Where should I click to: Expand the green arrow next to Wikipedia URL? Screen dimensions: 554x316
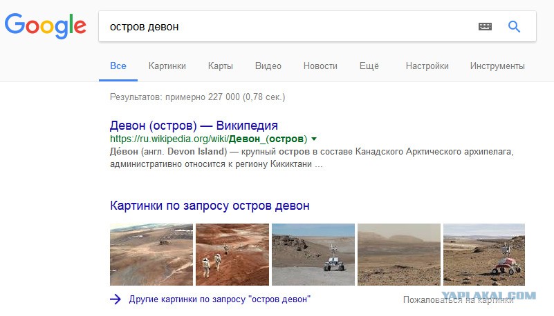[314, 139]
